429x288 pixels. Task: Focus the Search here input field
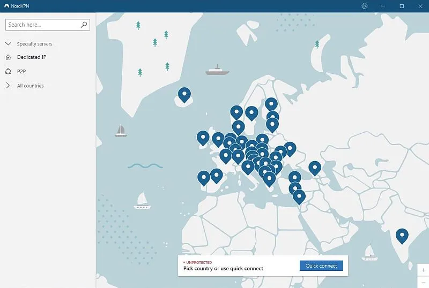tap(48, 25)
